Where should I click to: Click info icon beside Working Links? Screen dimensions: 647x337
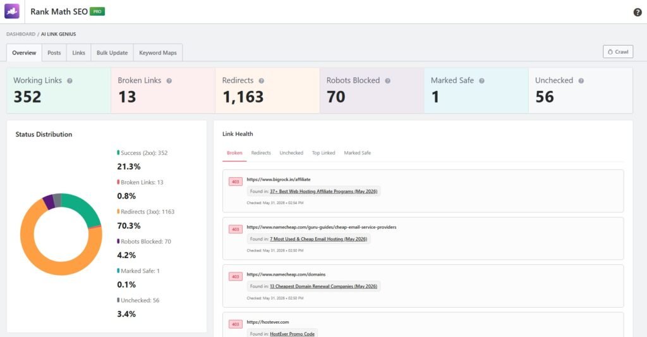coord(70,81)
